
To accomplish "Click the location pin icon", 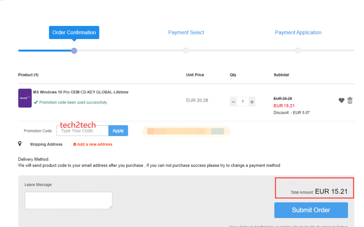I will pos(20,144).
